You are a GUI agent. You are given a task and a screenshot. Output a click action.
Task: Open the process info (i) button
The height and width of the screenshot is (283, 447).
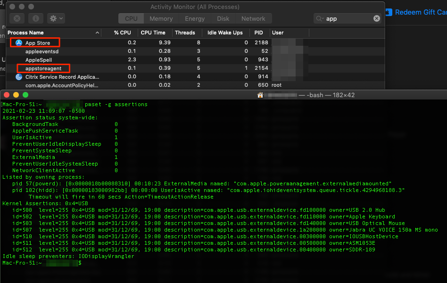(x=36, y=18)
